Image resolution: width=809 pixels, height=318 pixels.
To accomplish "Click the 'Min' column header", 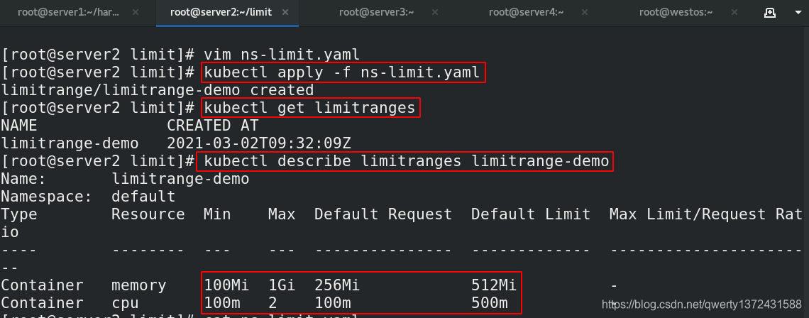I will [x=217, y=214].
